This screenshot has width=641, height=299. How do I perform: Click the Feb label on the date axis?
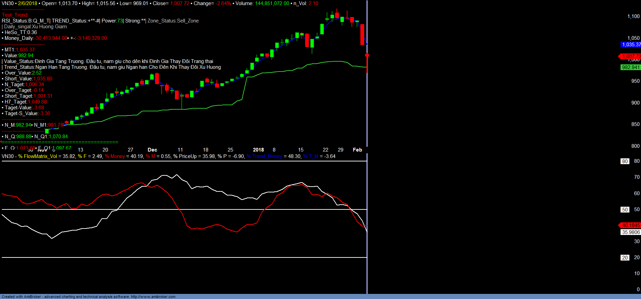357,150
